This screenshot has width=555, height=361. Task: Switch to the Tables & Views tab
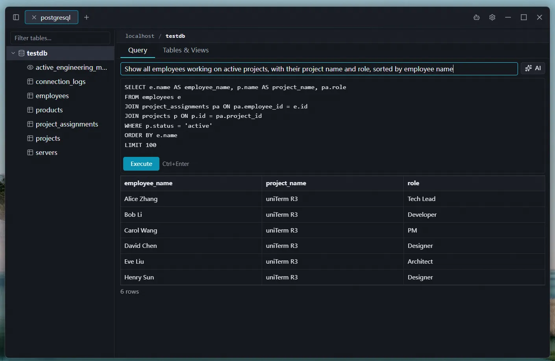click(186, 50)
